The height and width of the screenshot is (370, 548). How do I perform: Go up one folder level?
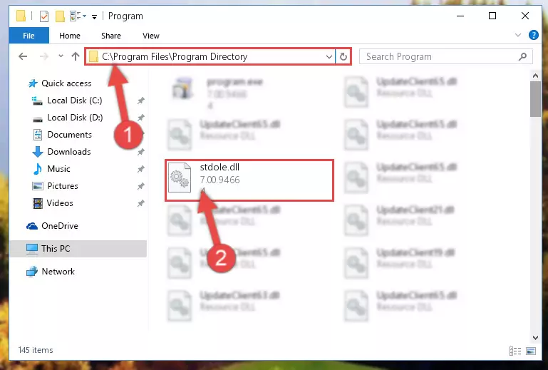click(x=75, y=56)
